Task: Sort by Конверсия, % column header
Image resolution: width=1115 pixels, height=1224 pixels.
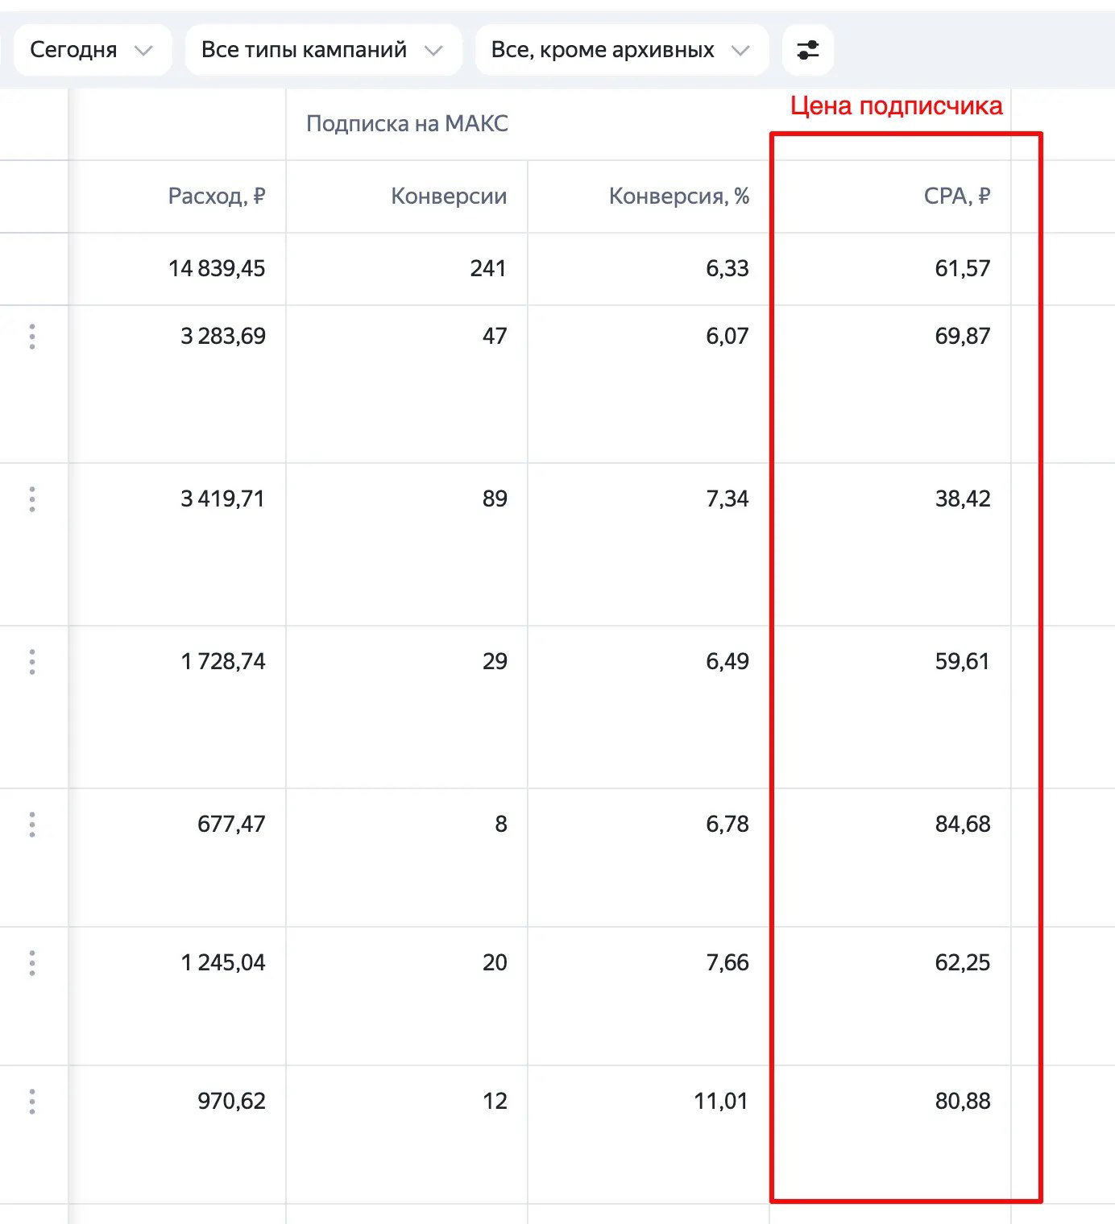Action: 679,196
